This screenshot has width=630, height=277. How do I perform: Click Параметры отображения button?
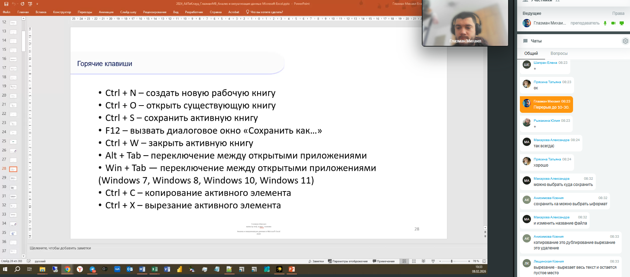click(x=348, y=261)
